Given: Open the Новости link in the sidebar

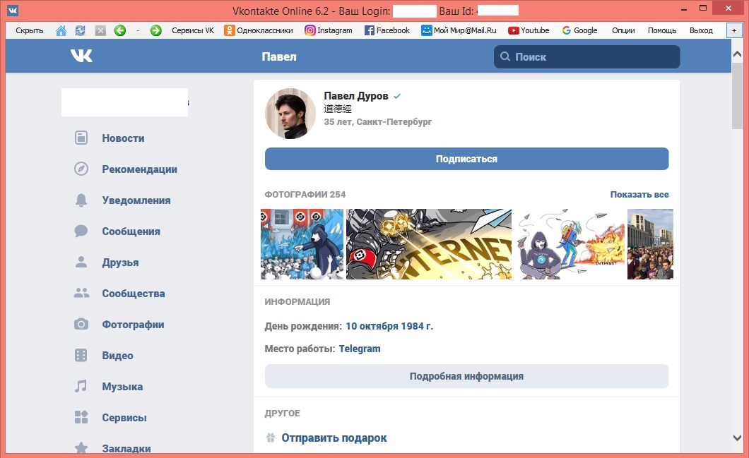Looking at the screenshot, I should coord(123,138).
